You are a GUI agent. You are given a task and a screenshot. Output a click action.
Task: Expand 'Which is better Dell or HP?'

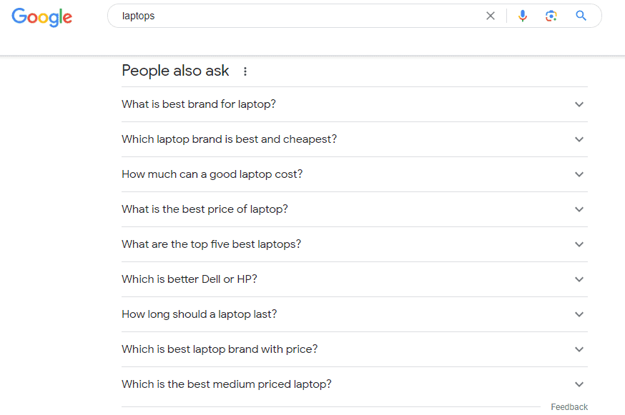[x=579, y=279]
